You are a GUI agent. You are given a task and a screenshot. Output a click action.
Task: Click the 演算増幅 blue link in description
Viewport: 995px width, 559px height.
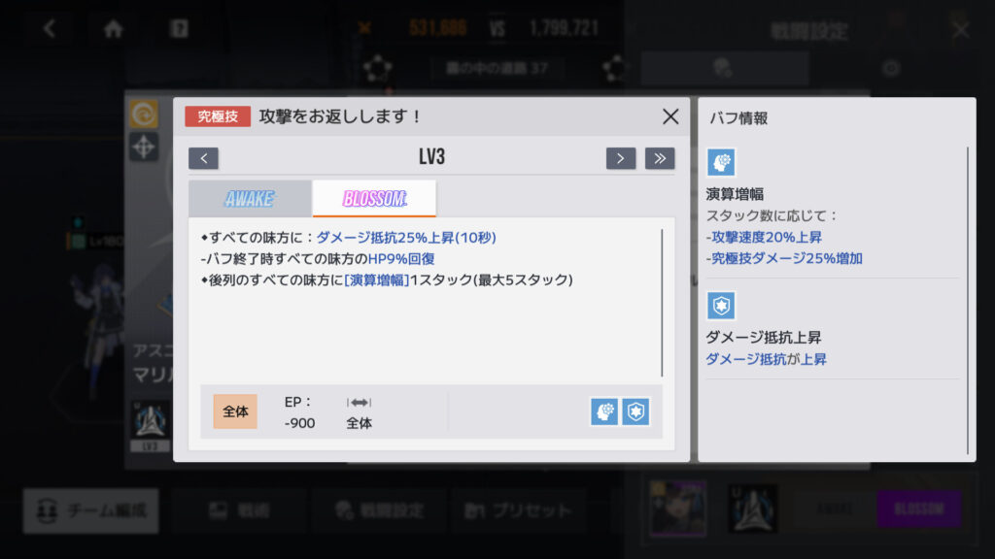click(377, 280)
